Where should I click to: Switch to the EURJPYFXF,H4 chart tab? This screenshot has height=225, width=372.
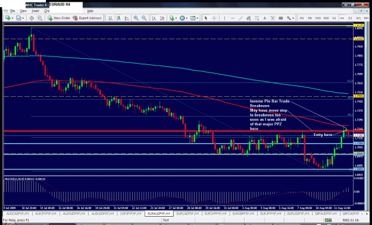(271, 213)
